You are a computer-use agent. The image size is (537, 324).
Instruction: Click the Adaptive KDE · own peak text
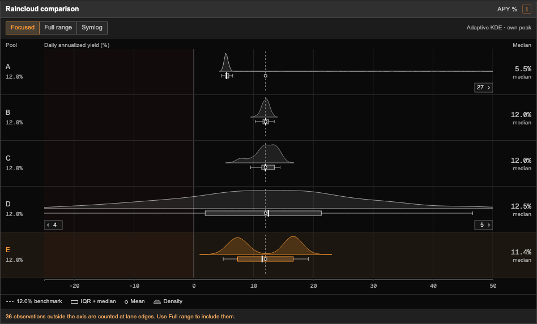click(499, 28)
